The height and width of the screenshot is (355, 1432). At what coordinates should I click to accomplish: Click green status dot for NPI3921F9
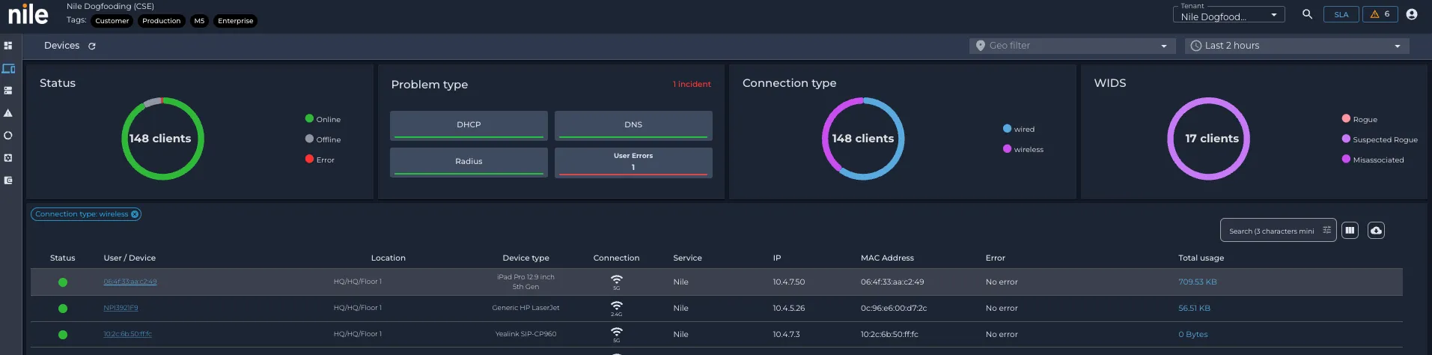[x=63, y=309]
